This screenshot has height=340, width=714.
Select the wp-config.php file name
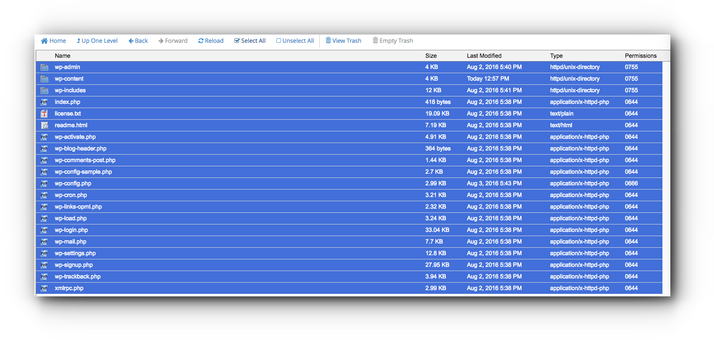click(73, 183)
